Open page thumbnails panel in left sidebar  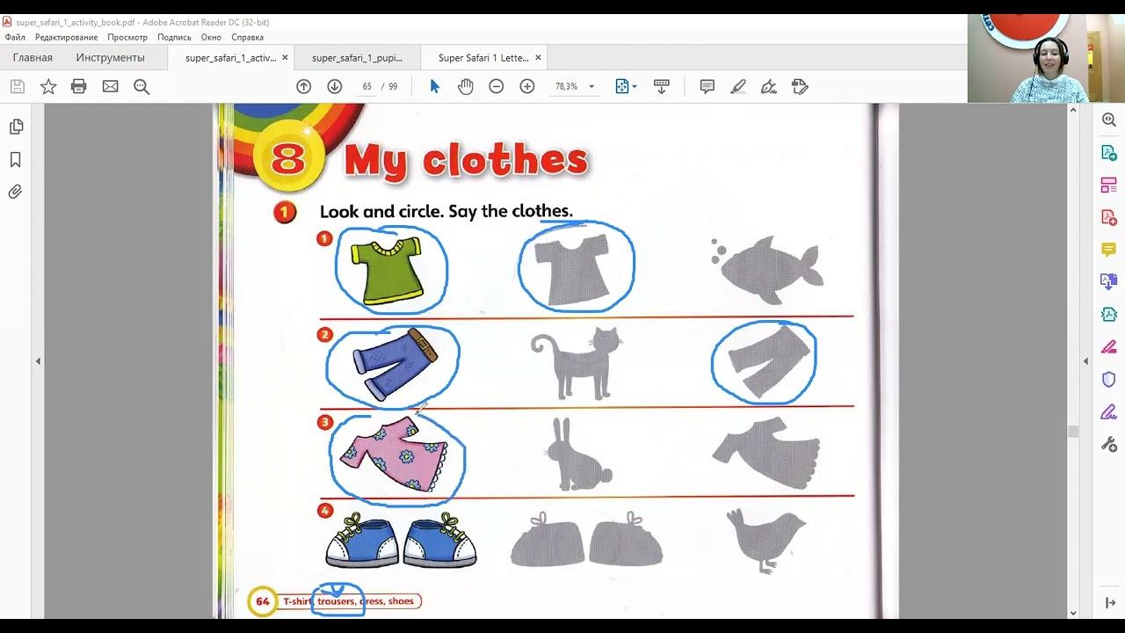coord(16,127)
